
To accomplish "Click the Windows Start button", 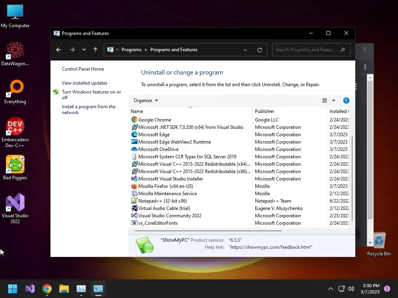I will [x=12, y=289].
